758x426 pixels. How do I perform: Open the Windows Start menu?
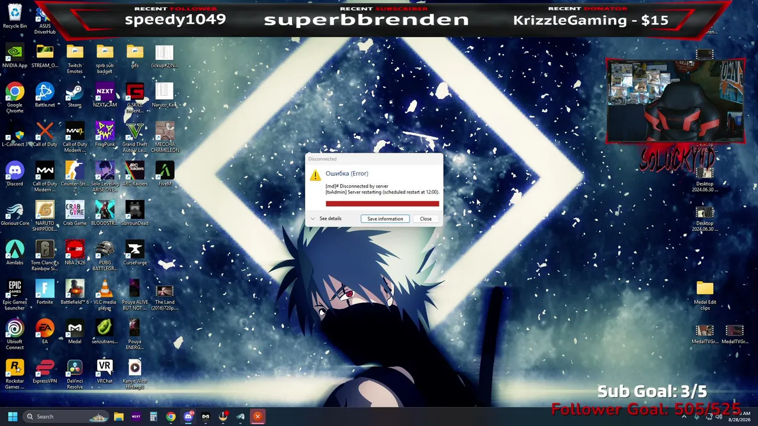pyautogui.click(x=12, y=417)
